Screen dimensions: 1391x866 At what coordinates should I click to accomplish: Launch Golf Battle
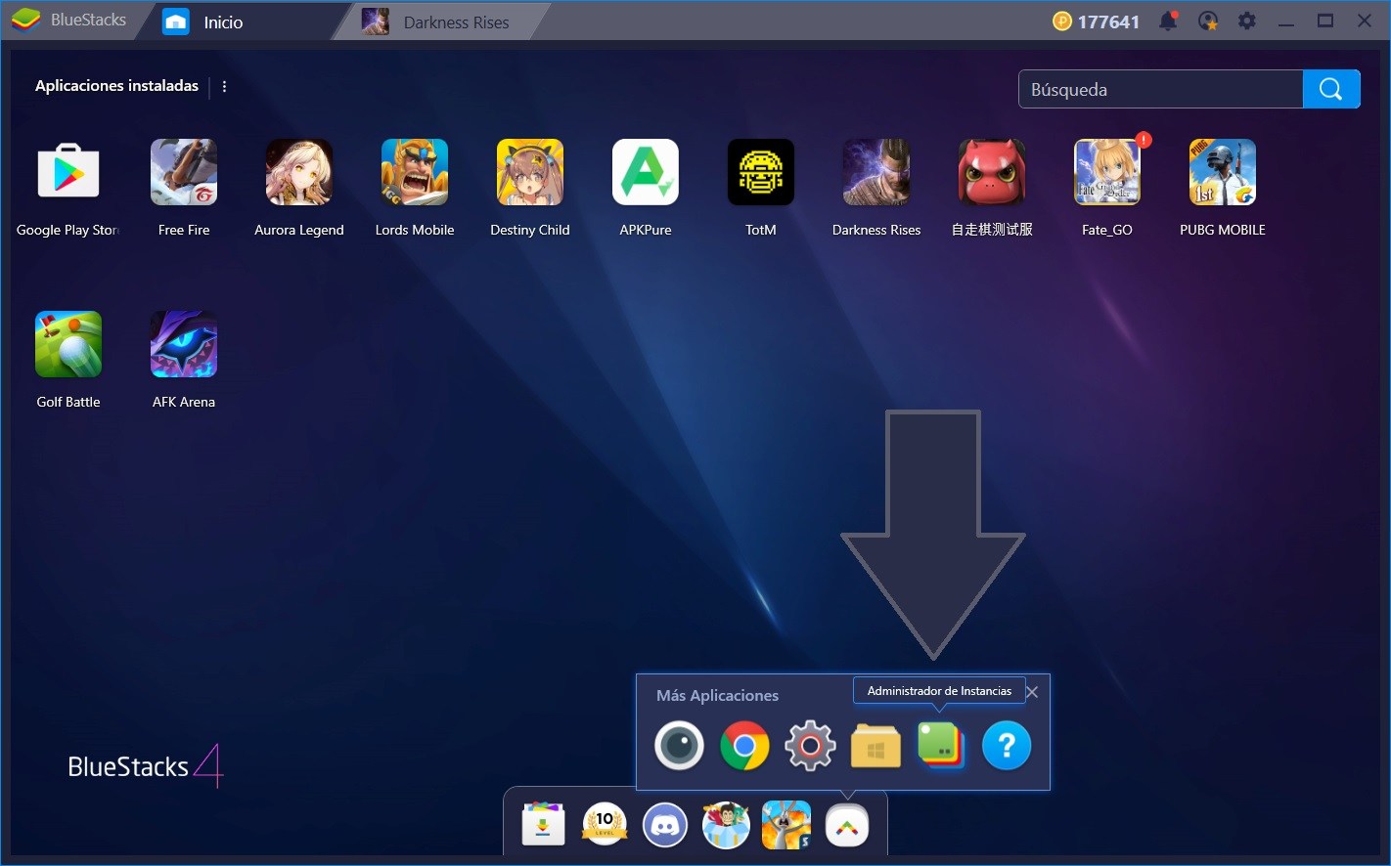pyautogui.click(x=68, y=344)
